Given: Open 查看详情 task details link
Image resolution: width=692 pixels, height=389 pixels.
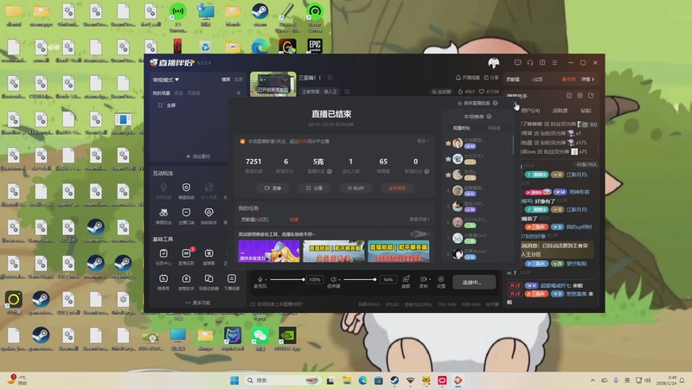Looking at the screenshot, I should [x=420, y=220].
